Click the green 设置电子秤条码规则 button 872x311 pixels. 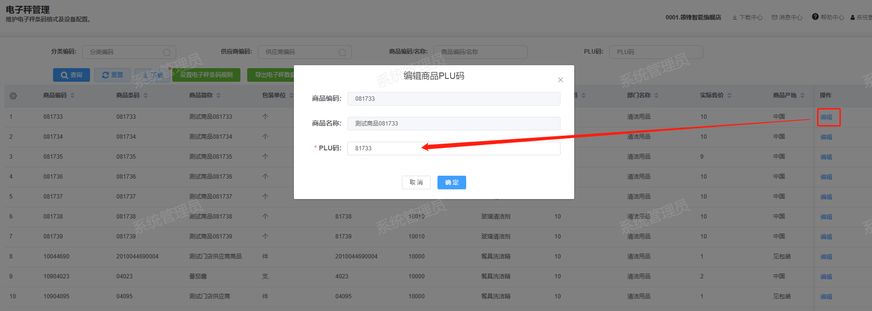[206, 75]
